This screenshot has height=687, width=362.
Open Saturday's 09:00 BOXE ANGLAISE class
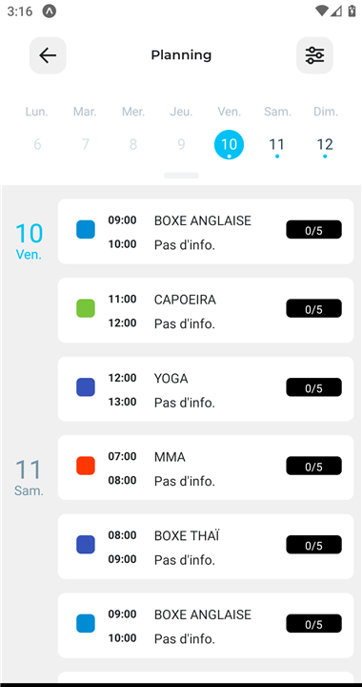click(x=206, y=625)
